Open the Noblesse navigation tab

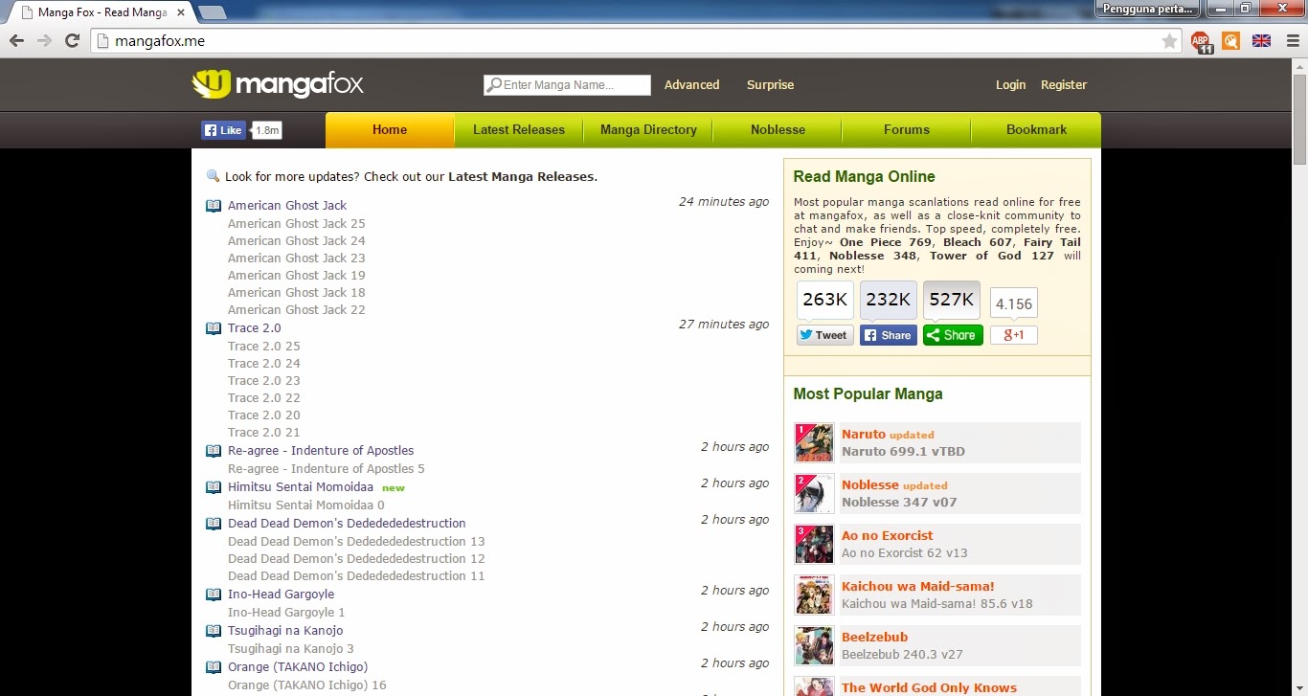[778, 130]
